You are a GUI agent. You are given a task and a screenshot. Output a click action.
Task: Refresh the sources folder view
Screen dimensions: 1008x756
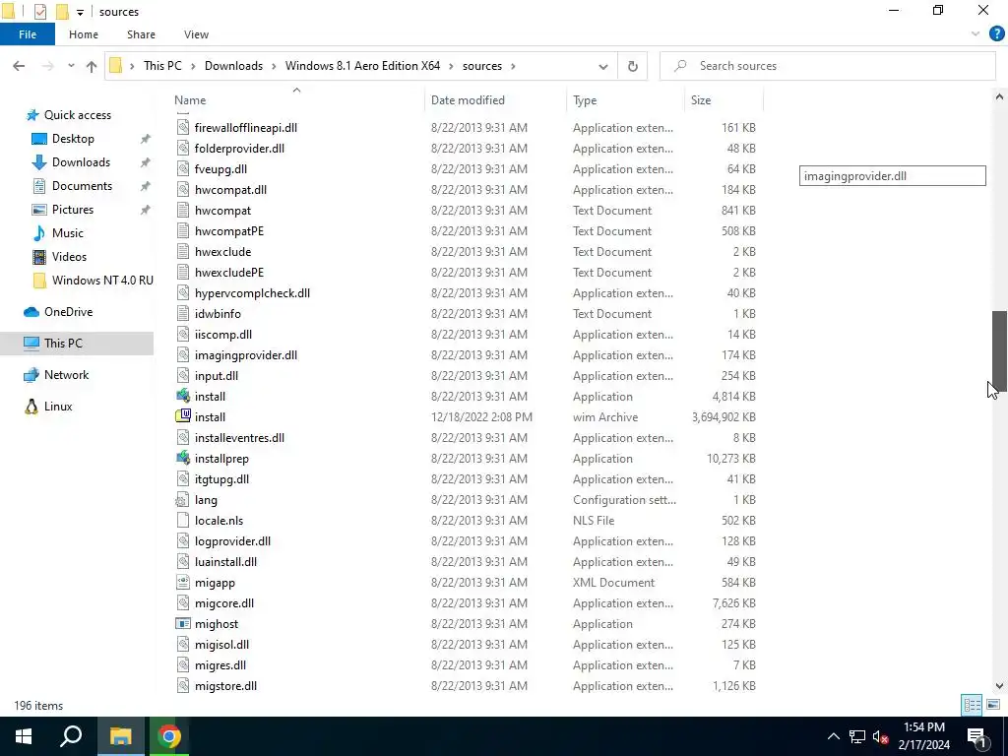633,66
